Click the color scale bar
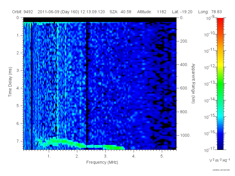 point(220,84)
